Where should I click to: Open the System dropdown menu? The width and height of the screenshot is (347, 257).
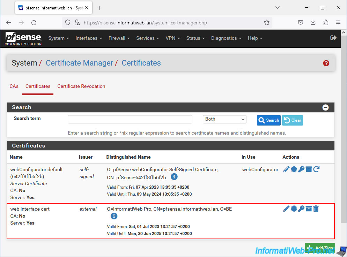pyautogui.click(x=59, y=38)
